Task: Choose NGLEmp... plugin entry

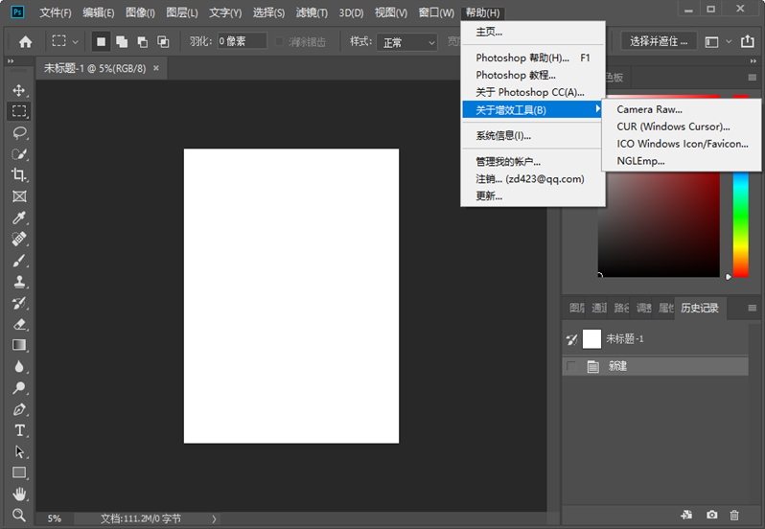Action: (x=681, y=161)
